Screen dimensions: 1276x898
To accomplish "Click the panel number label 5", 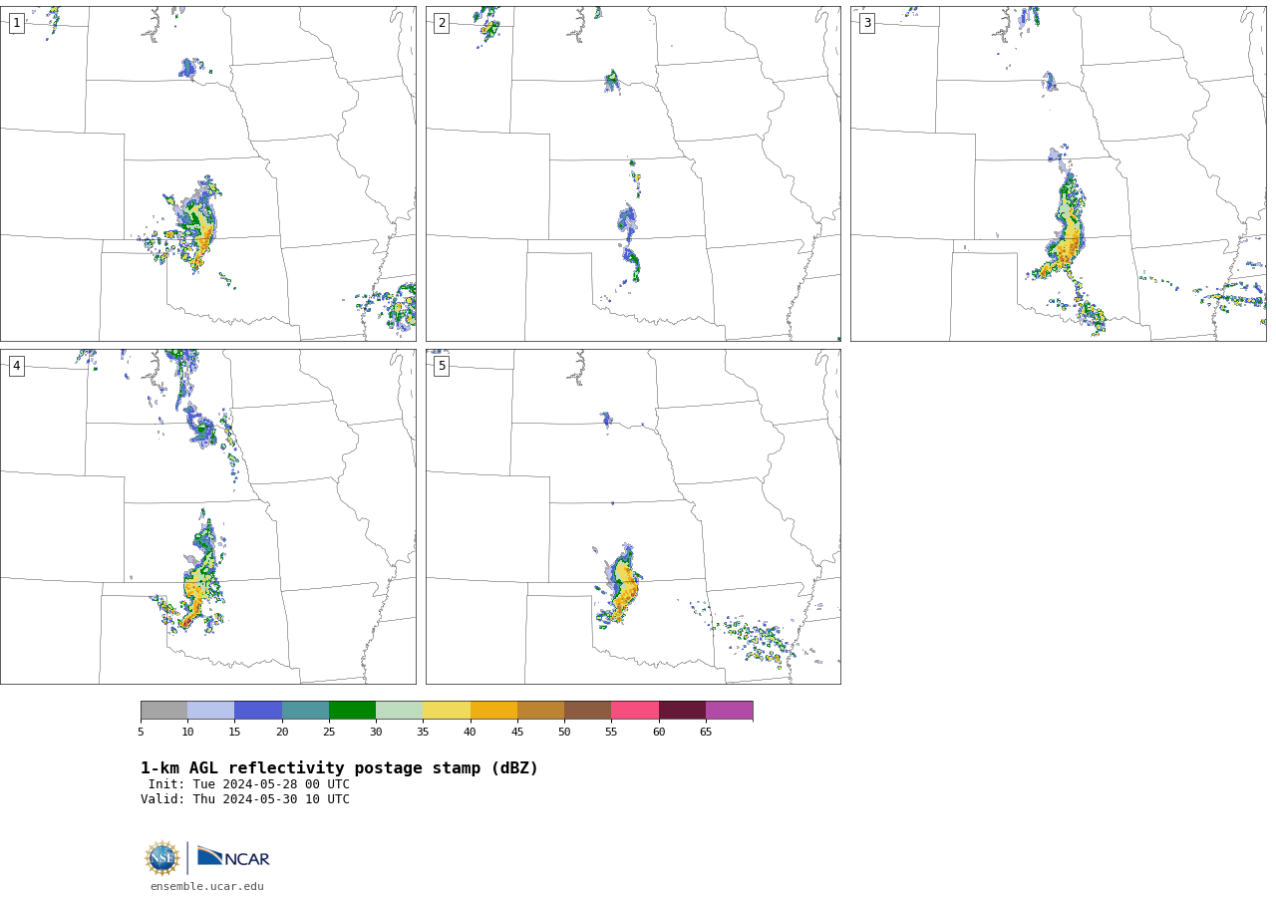I will point(442,366).
